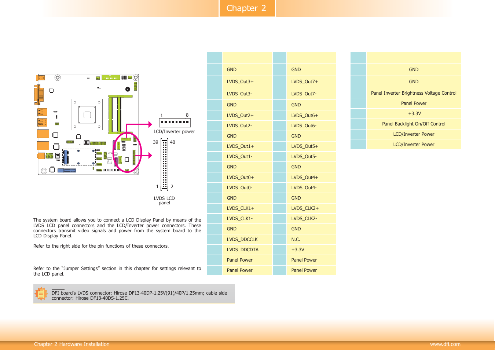Click the 40-pin LVDS LCD panel connector drawing
This screenshot has width=495, height=350.
point(165,164)
